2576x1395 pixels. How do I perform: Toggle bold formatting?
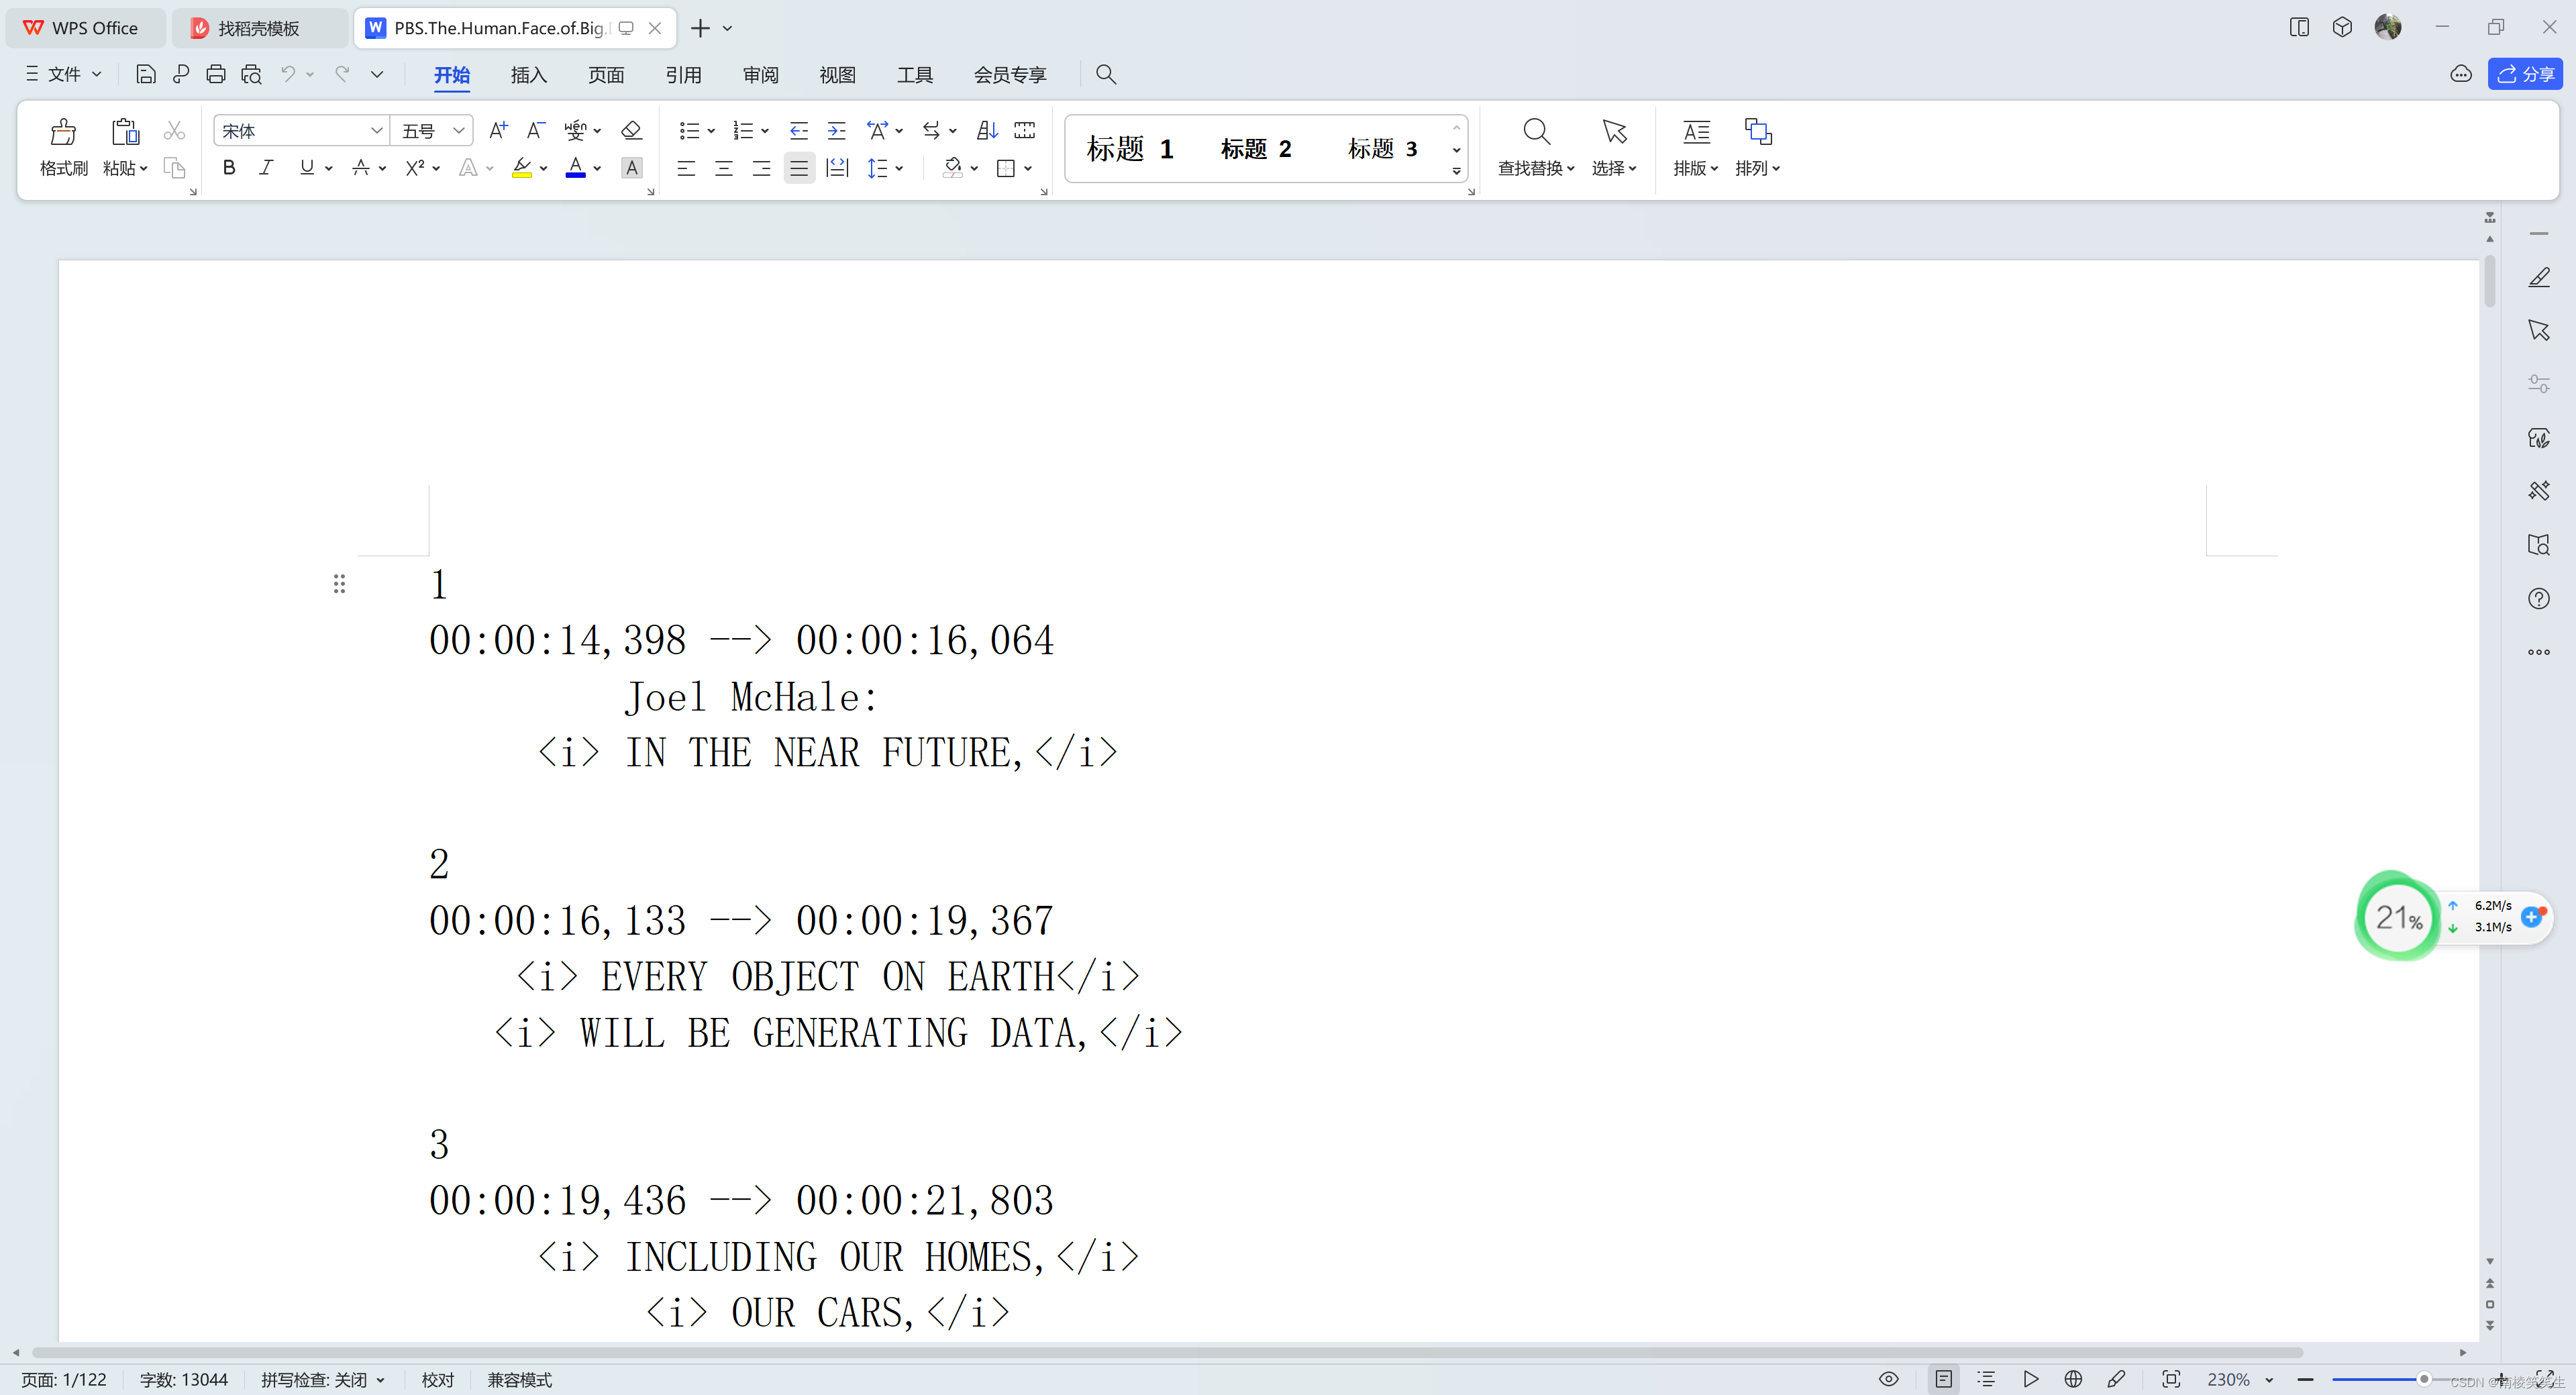(x=229, y=168)
